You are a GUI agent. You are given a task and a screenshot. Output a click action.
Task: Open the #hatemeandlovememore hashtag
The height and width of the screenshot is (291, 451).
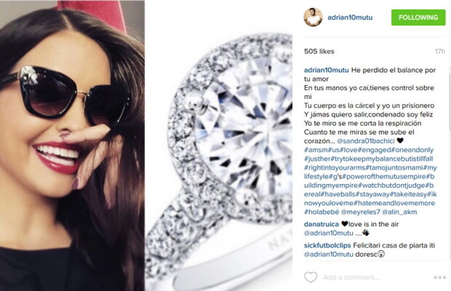(x=394, y=203)
